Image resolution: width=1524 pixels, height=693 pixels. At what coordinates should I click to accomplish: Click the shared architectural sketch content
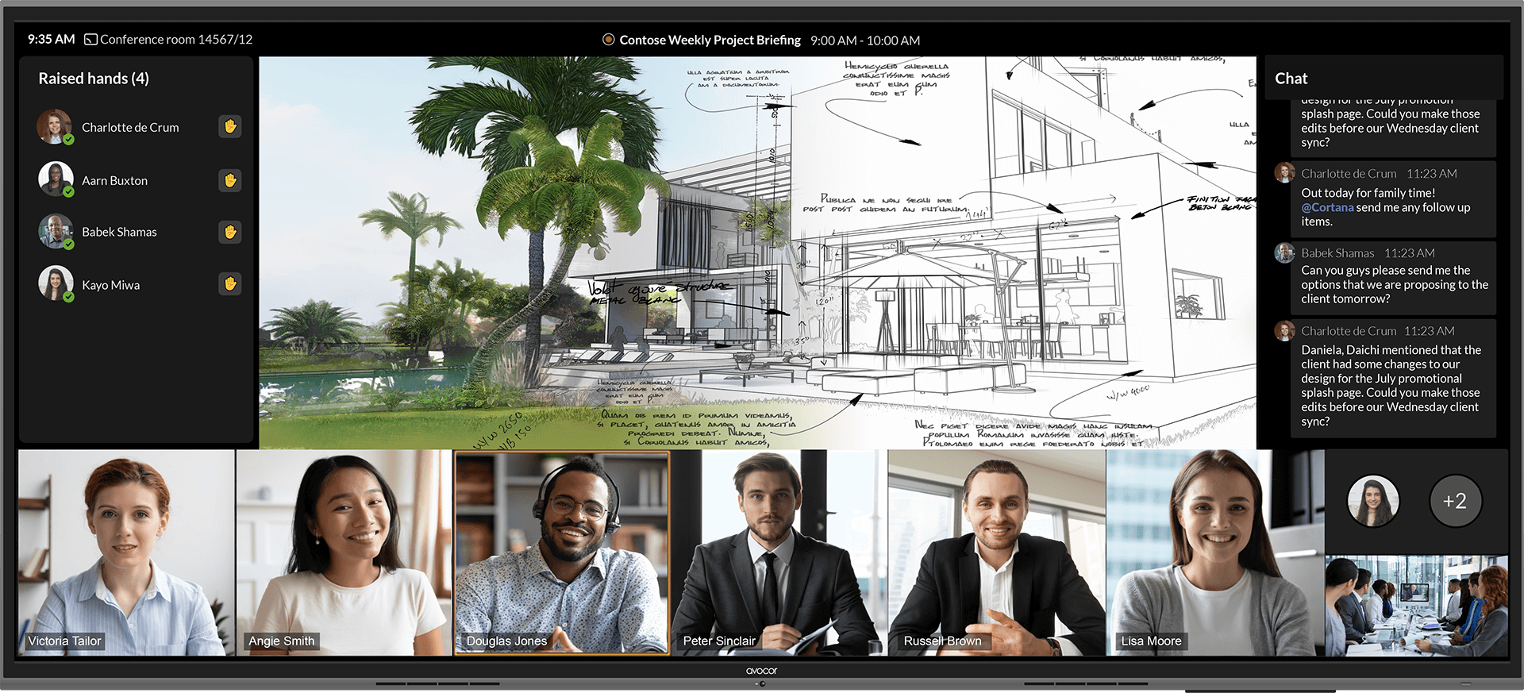click(x=757, y=252)
